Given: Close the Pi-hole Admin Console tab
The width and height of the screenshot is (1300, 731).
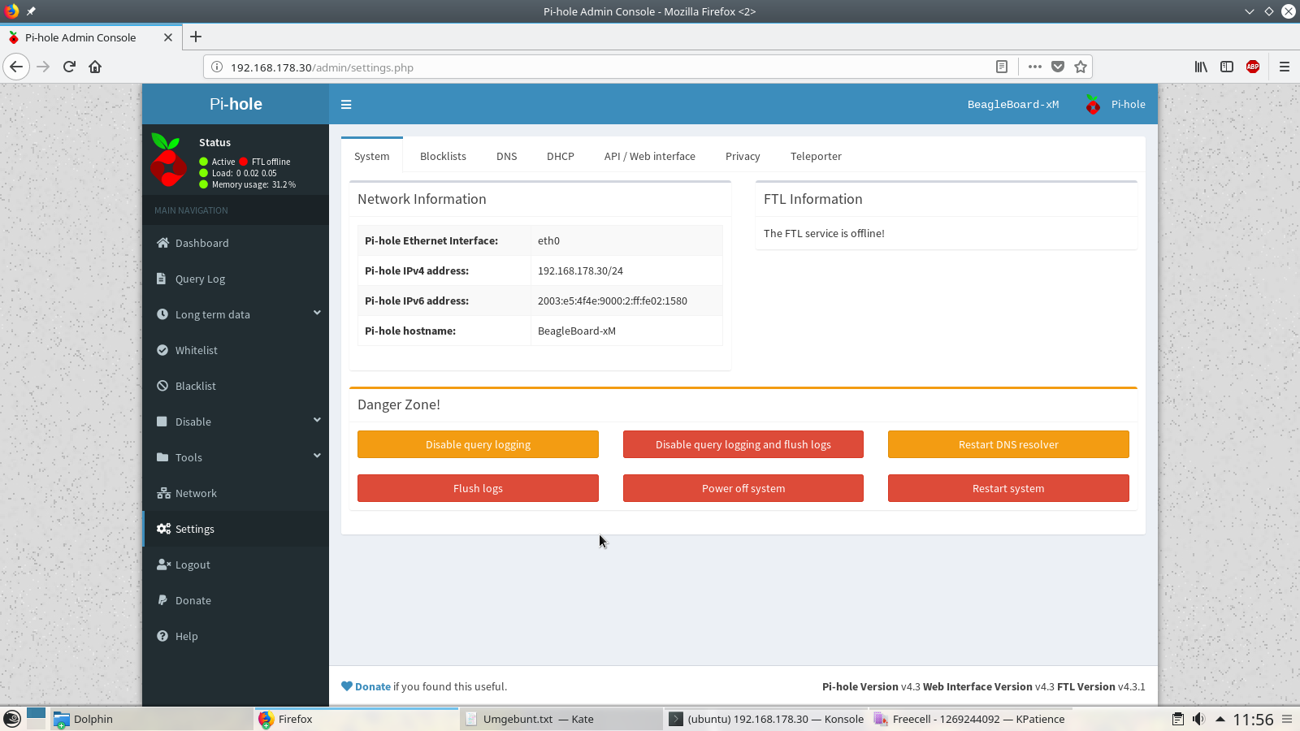Looking at the screenshot, I should (x=168, y=37).
